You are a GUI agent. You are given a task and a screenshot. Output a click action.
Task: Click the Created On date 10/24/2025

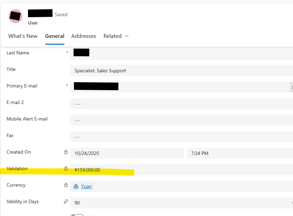coord(127,153)
